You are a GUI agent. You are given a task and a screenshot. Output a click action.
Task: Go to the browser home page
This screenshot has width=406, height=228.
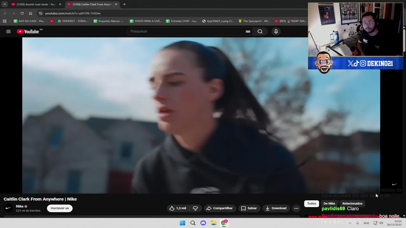[30, 13]
